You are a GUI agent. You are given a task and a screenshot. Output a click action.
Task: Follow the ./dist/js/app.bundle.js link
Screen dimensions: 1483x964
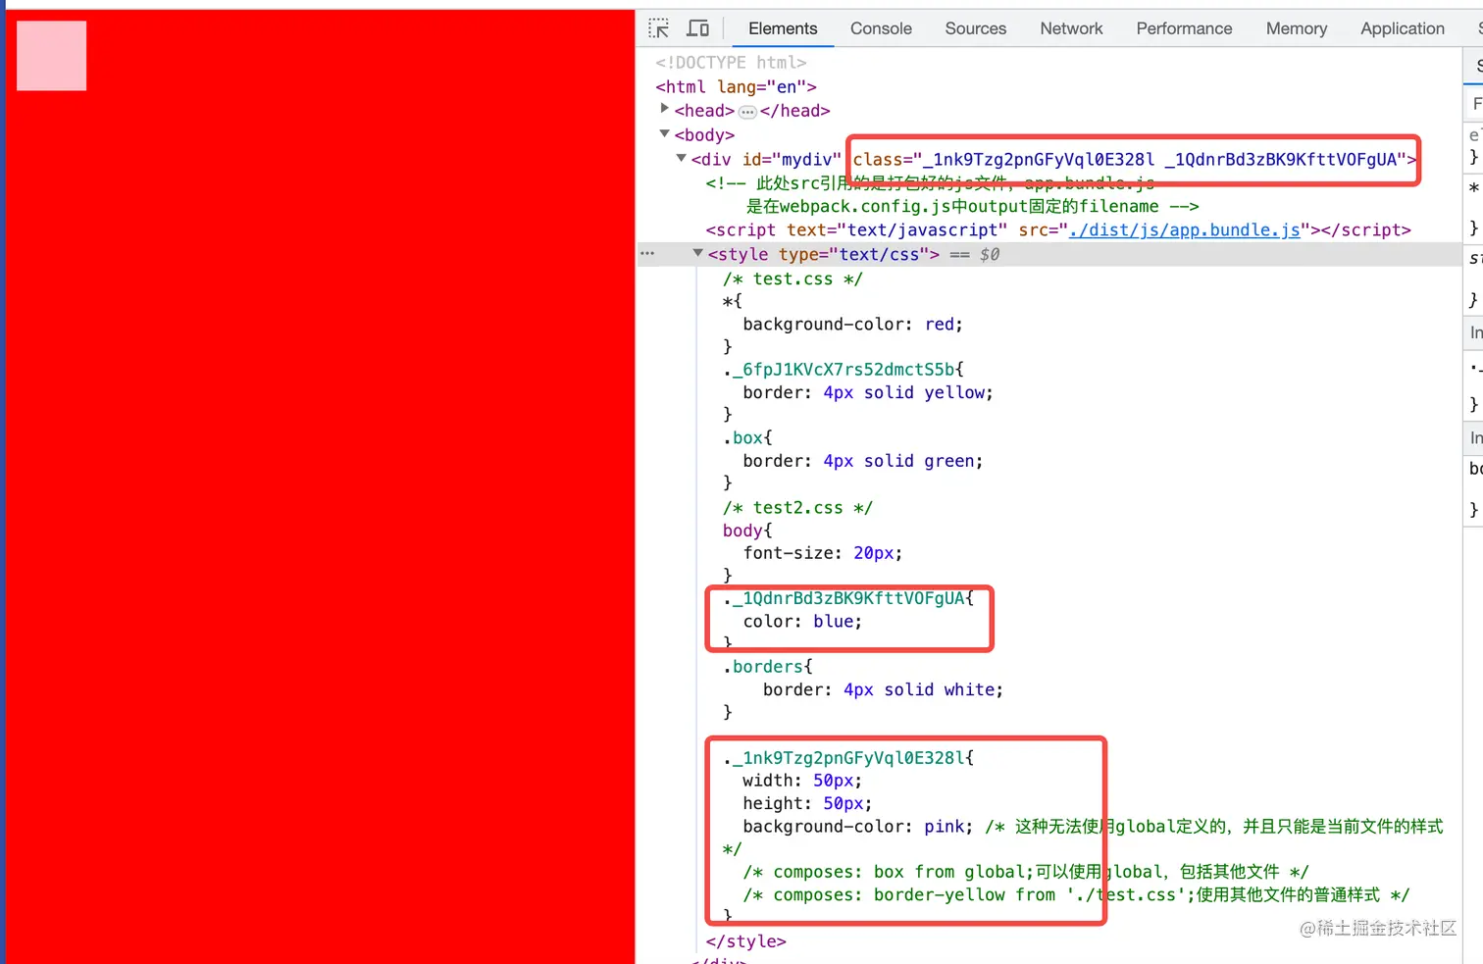tap(1185, 229)
